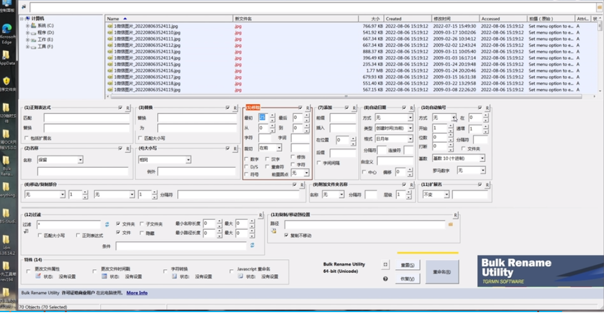Click the 重命名(R) rename button

[x=442, y=272]
